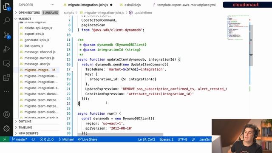The height and width of the screenshot is (153, 272).
Task: Click the cloudonaut logo banner
Action: [247, 5]
